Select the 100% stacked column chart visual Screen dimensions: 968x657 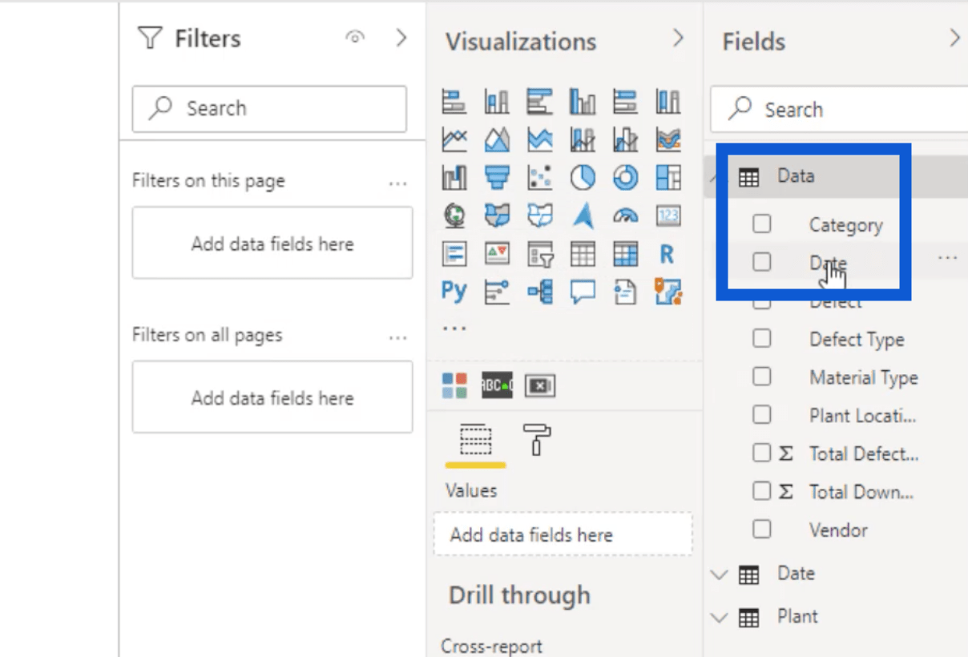pos(668,101)
